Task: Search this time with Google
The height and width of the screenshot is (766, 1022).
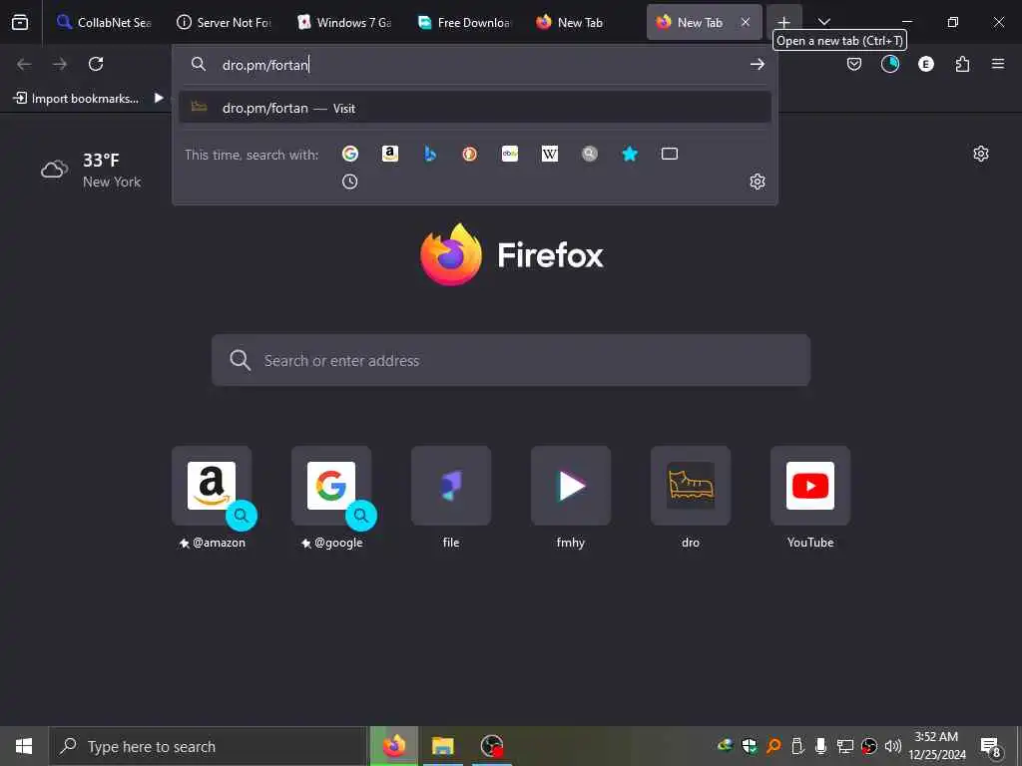Action: click(x=350, y=154)
